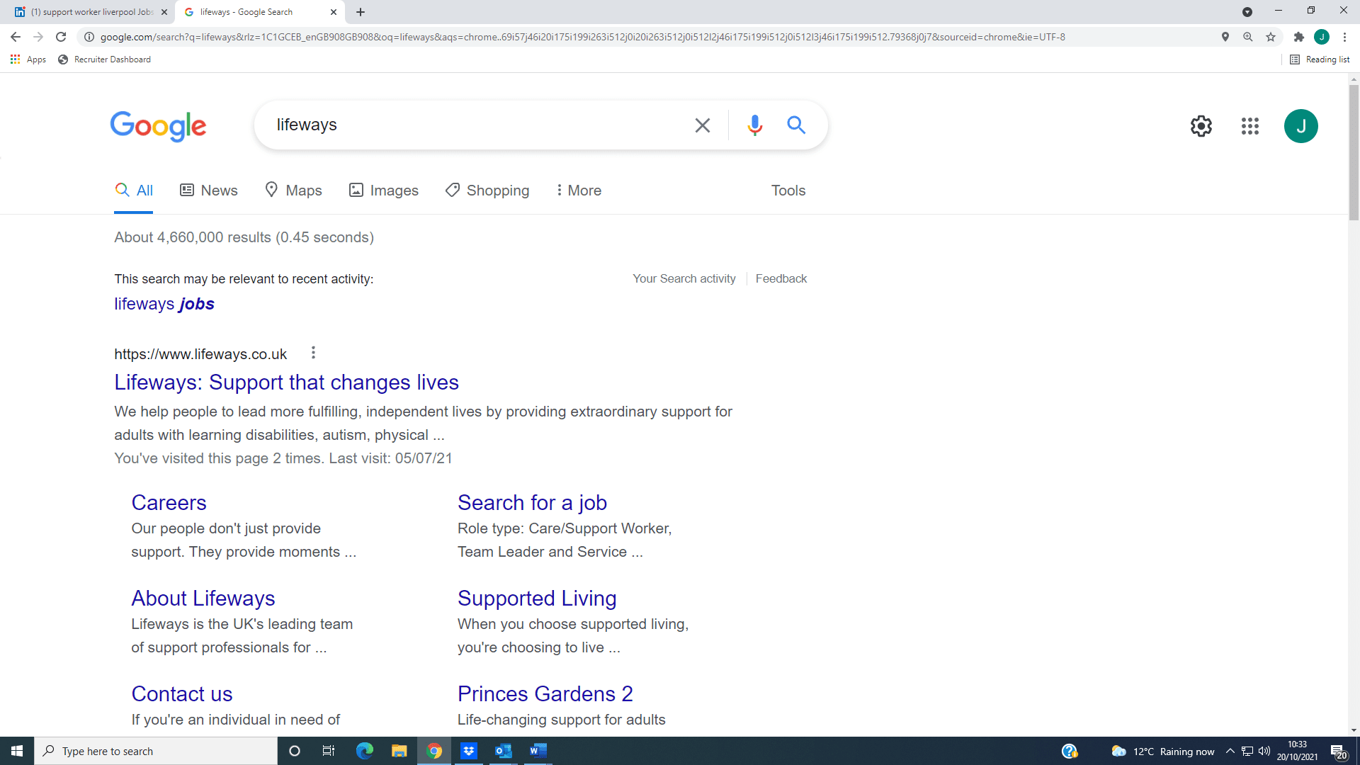The image size is (1360, 765).
Task: Switch to the Images results tab
Action: [384, 191]
